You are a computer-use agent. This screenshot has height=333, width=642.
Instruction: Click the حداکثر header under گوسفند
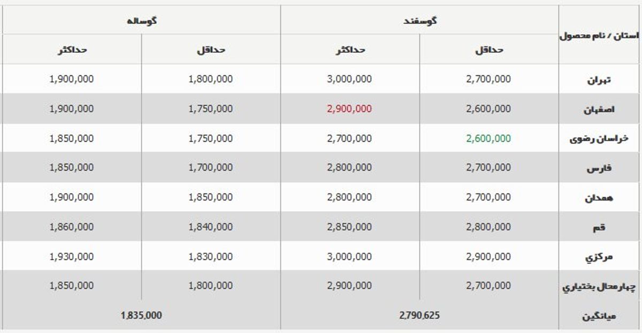pos(350,50)
